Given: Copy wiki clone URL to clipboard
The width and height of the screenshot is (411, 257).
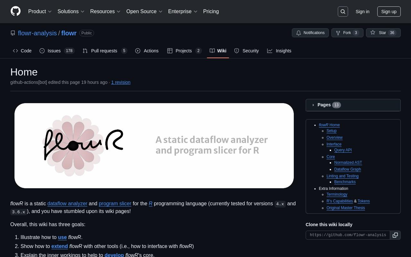Looking at the screenshot, I should (395, 235).
